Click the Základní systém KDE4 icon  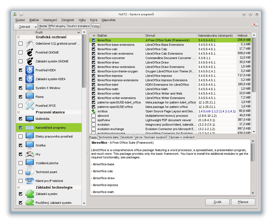[30, 79]
